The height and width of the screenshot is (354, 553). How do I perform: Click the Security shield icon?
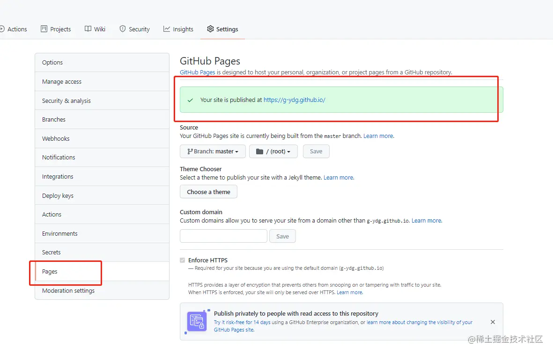[122, 29]
